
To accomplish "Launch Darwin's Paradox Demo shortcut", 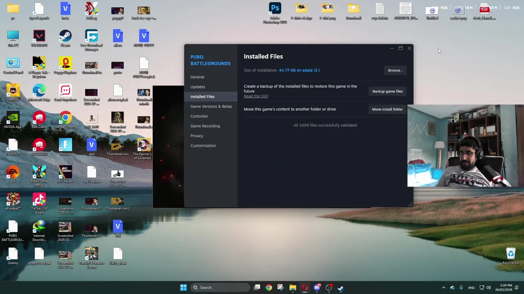I will [91, 258].
